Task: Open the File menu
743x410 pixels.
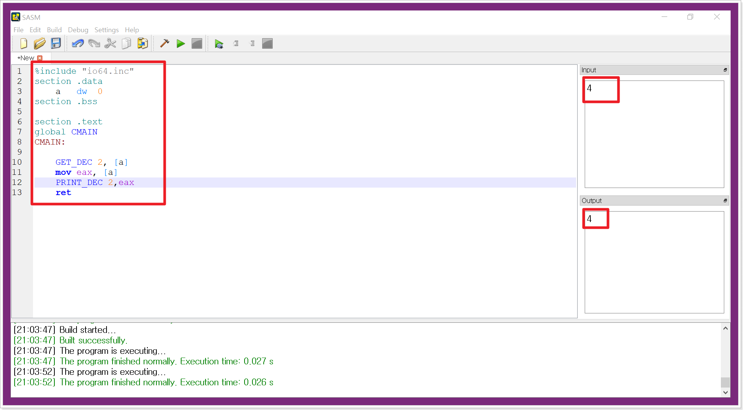Action: click(x=18, y=30)
